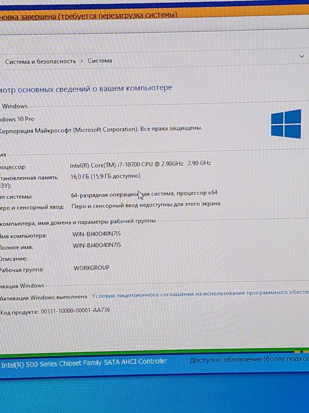Select the 64-разрядная операционная система text

(x=144, y=194)
